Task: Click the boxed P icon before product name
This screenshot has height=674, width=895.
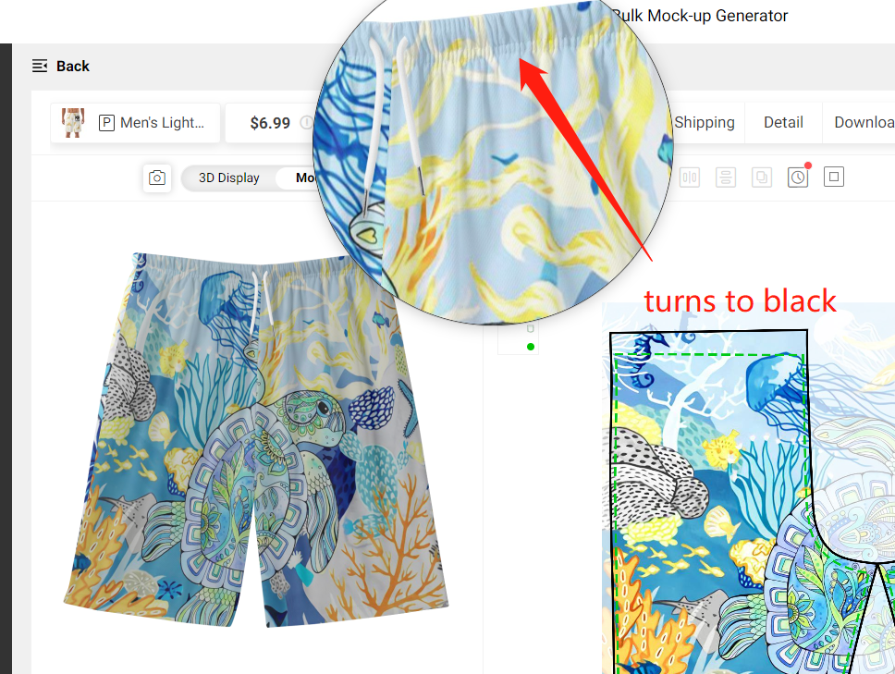Action: 106,123
